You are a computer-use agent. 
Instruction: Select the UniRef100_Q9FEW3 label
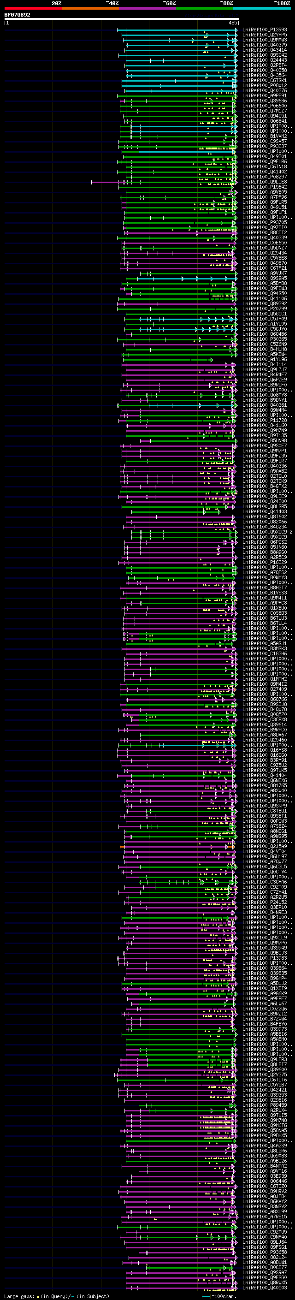(x=265, y=289)
